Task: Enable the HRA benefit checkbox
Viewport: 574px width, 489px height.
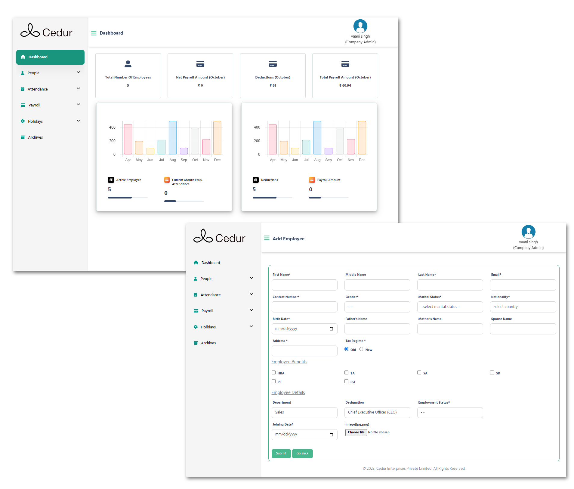Action: click(274, 373)
